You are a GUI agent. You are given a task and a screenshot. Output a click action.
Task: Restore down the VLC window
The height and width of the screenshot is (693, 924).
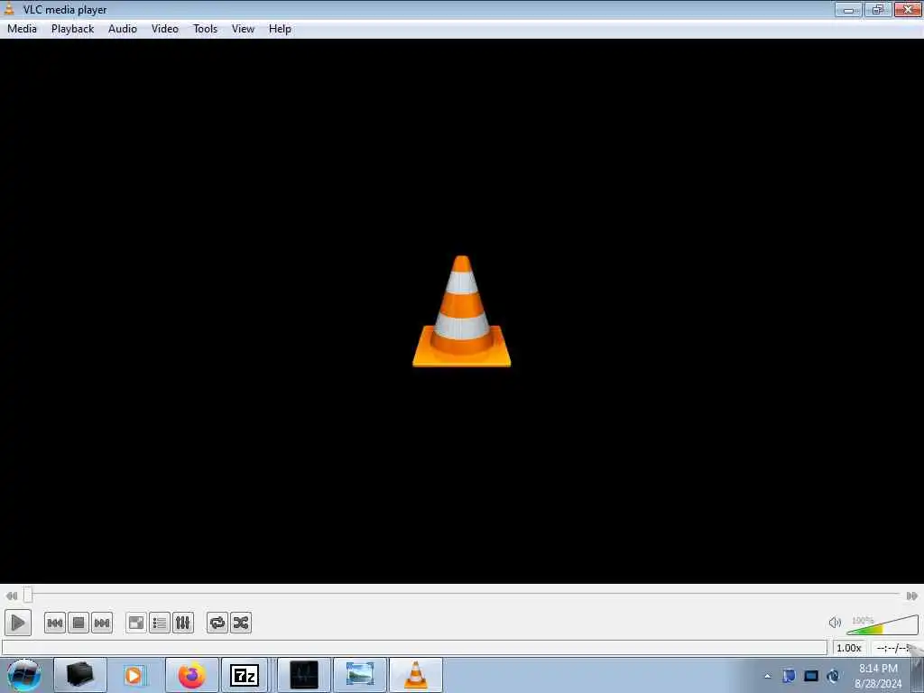878,9
